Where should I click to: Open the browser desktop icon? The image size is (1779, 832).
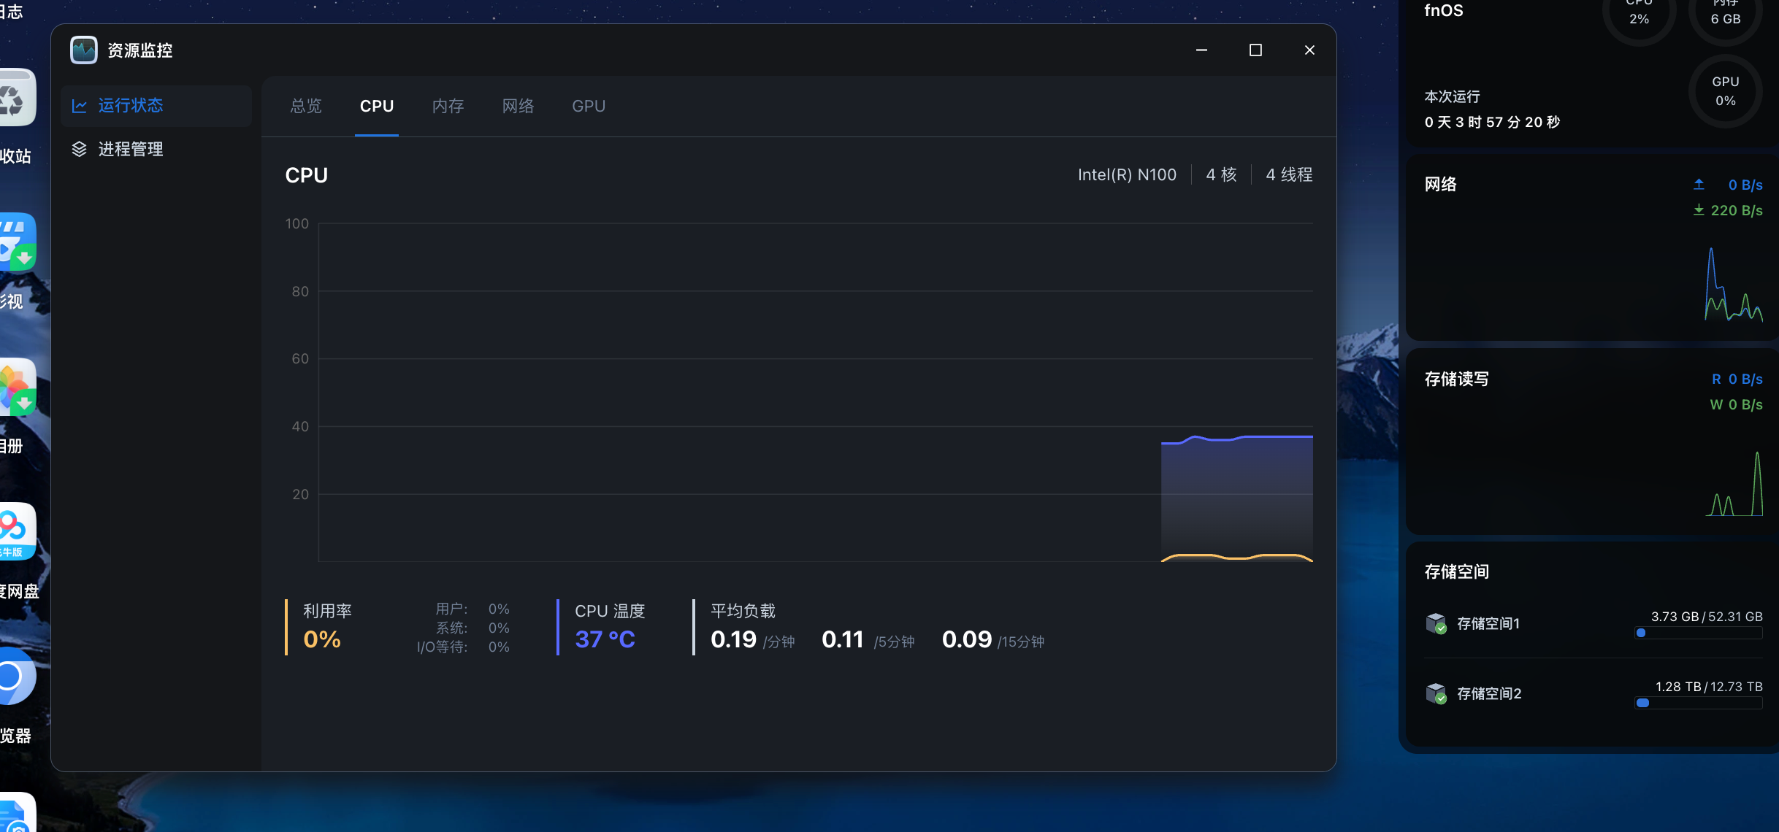click(x=15, y=677)
